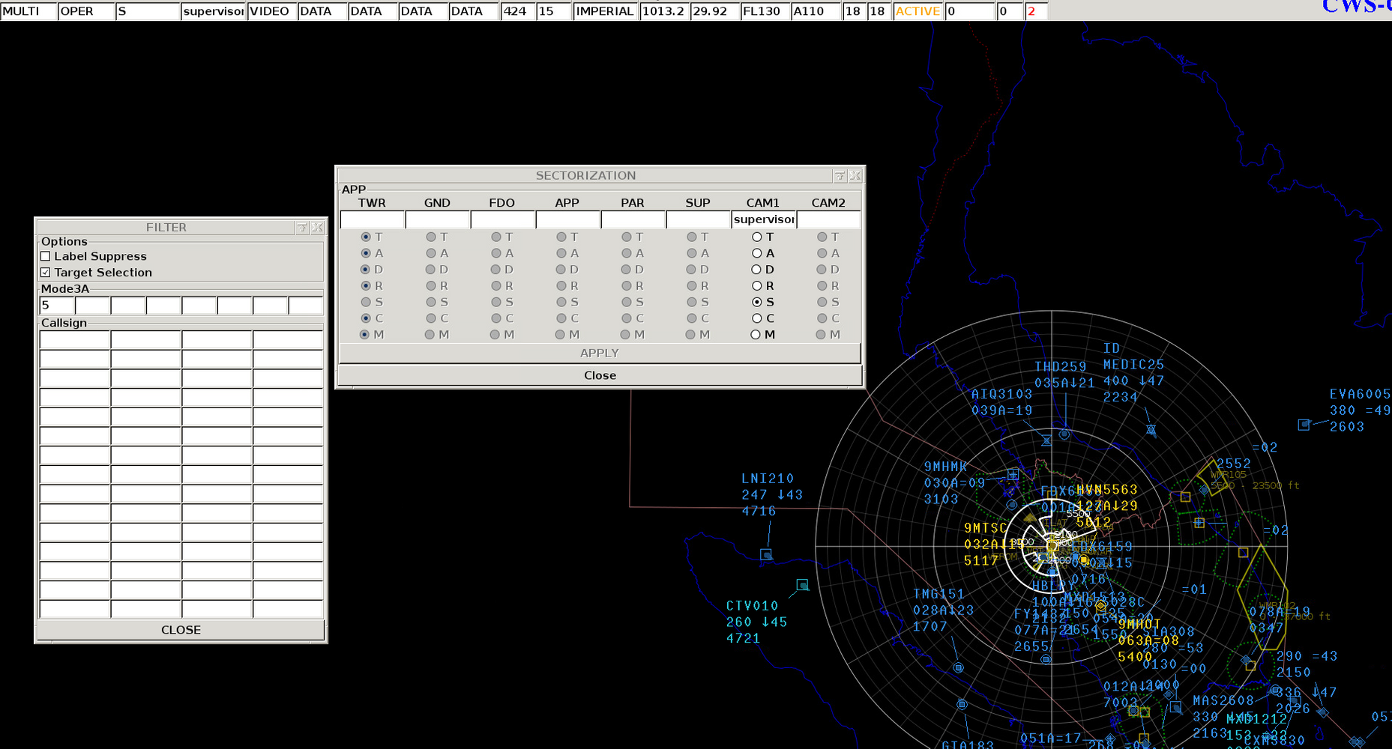This screenshot has width=1392, height=749.
Task: Click the TMG151 aircraft target symbol
Action: (958, 667)
